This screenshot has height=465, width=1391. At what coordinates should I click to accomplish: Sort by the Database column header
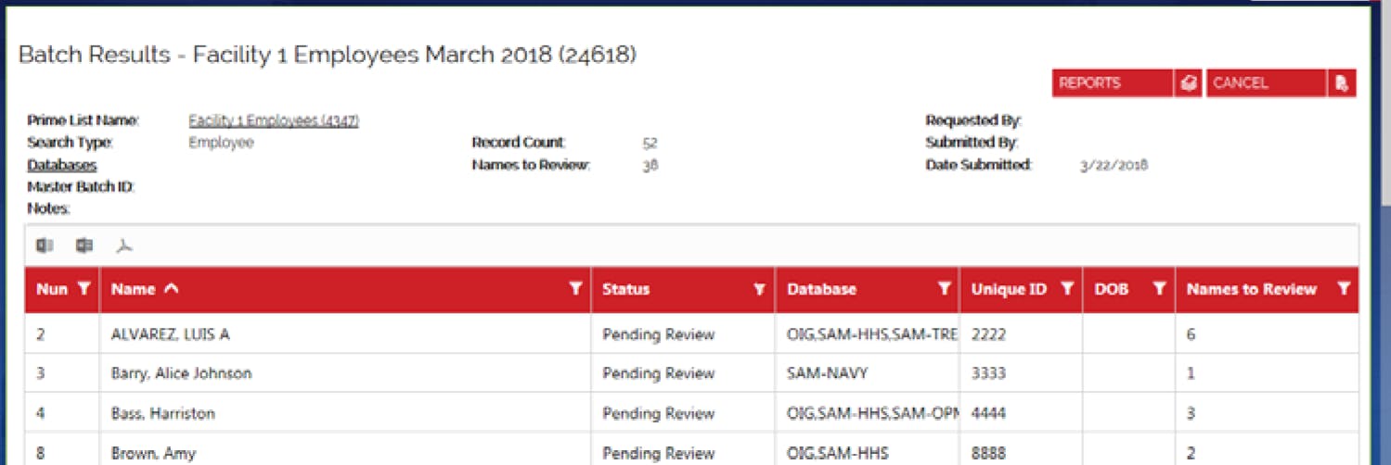tap(821, 289)
